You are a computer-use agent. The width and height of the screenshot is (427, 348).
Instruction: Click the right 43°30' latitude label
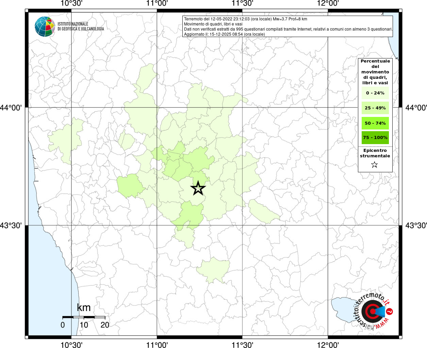tap(416, 225)
